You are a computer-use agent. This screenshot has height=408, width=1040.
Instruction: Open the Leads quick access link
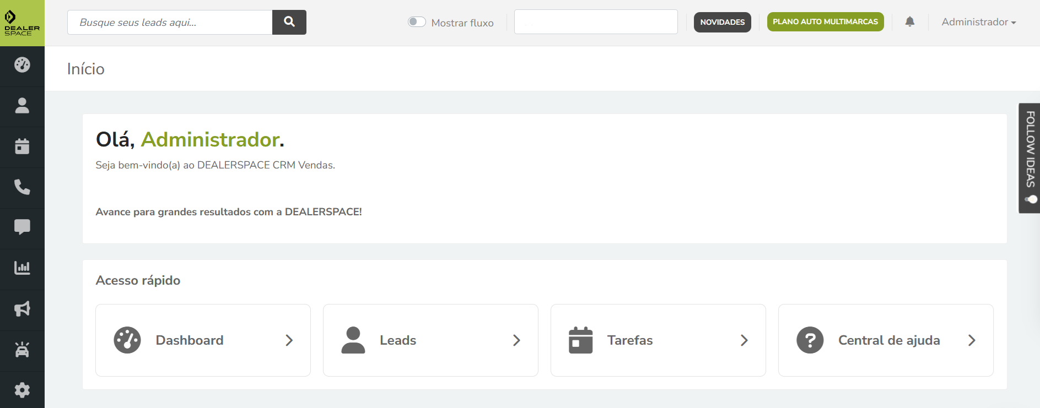pos(430,340)
